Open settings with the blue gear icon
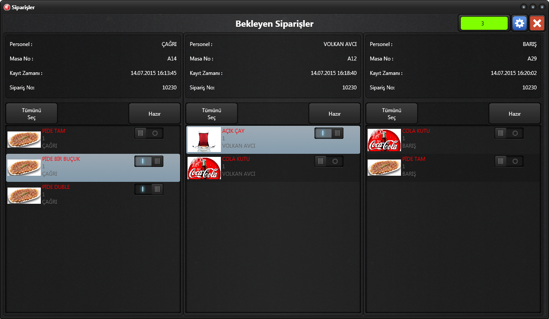Image resolution: width=549 pixels, height=319 pixels. 520,23
